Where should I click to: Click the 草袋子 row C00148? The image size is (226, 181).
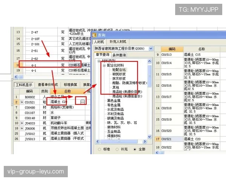pyautogui.click(x=52, y=118)
